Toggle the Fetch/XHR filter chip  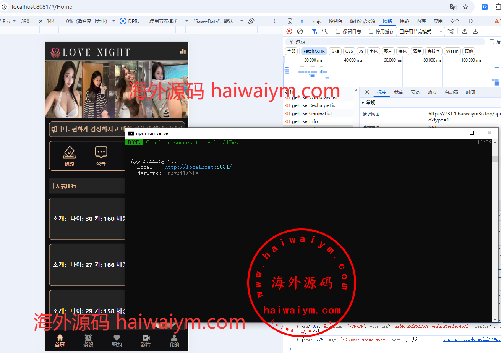click(x=314, y=51)
